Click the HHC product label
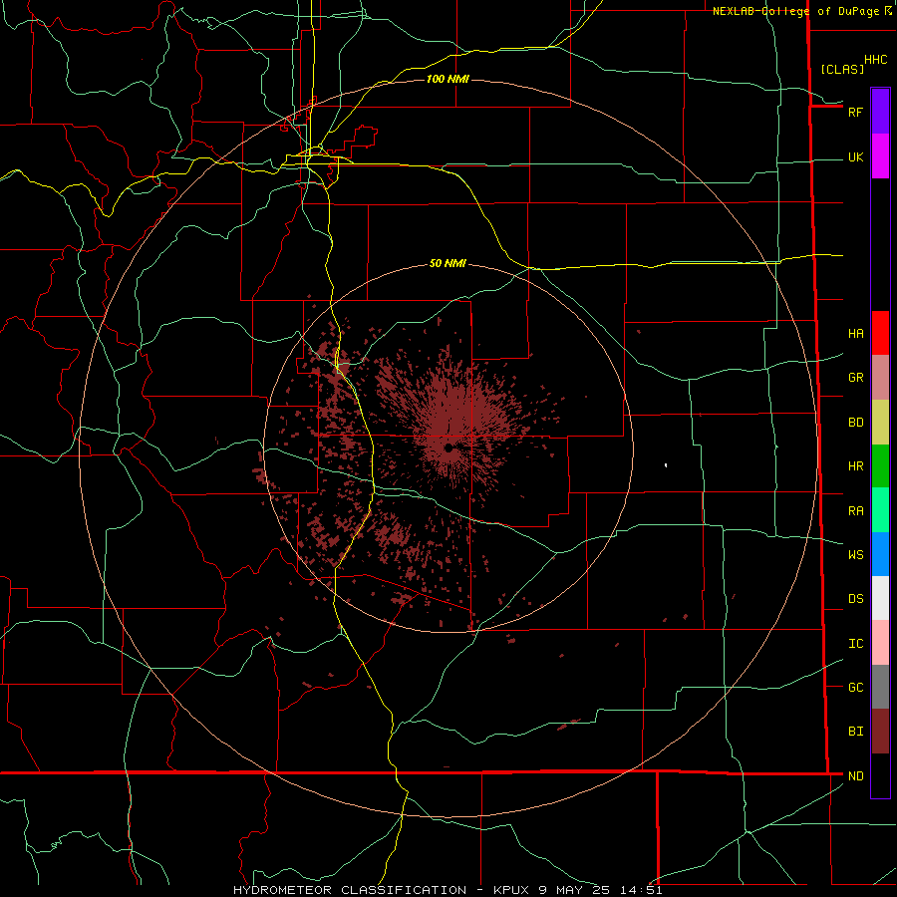The height and width of the screenshot is (897, 897). [875, 60]
